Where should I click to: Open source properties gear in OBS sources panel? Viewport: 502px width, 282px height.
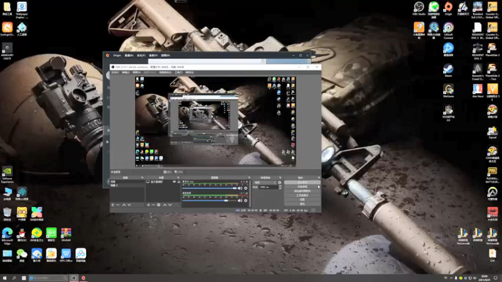click(159, 205)
